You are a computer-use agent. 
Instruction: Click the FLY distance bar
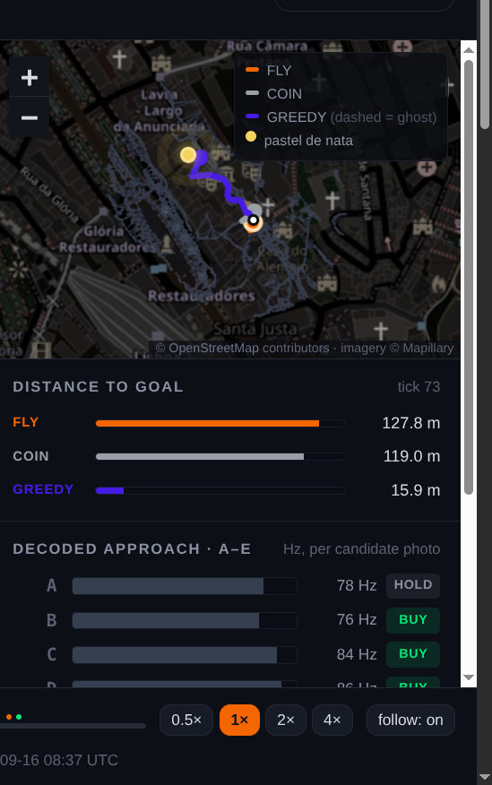click(x=220, y=424)
